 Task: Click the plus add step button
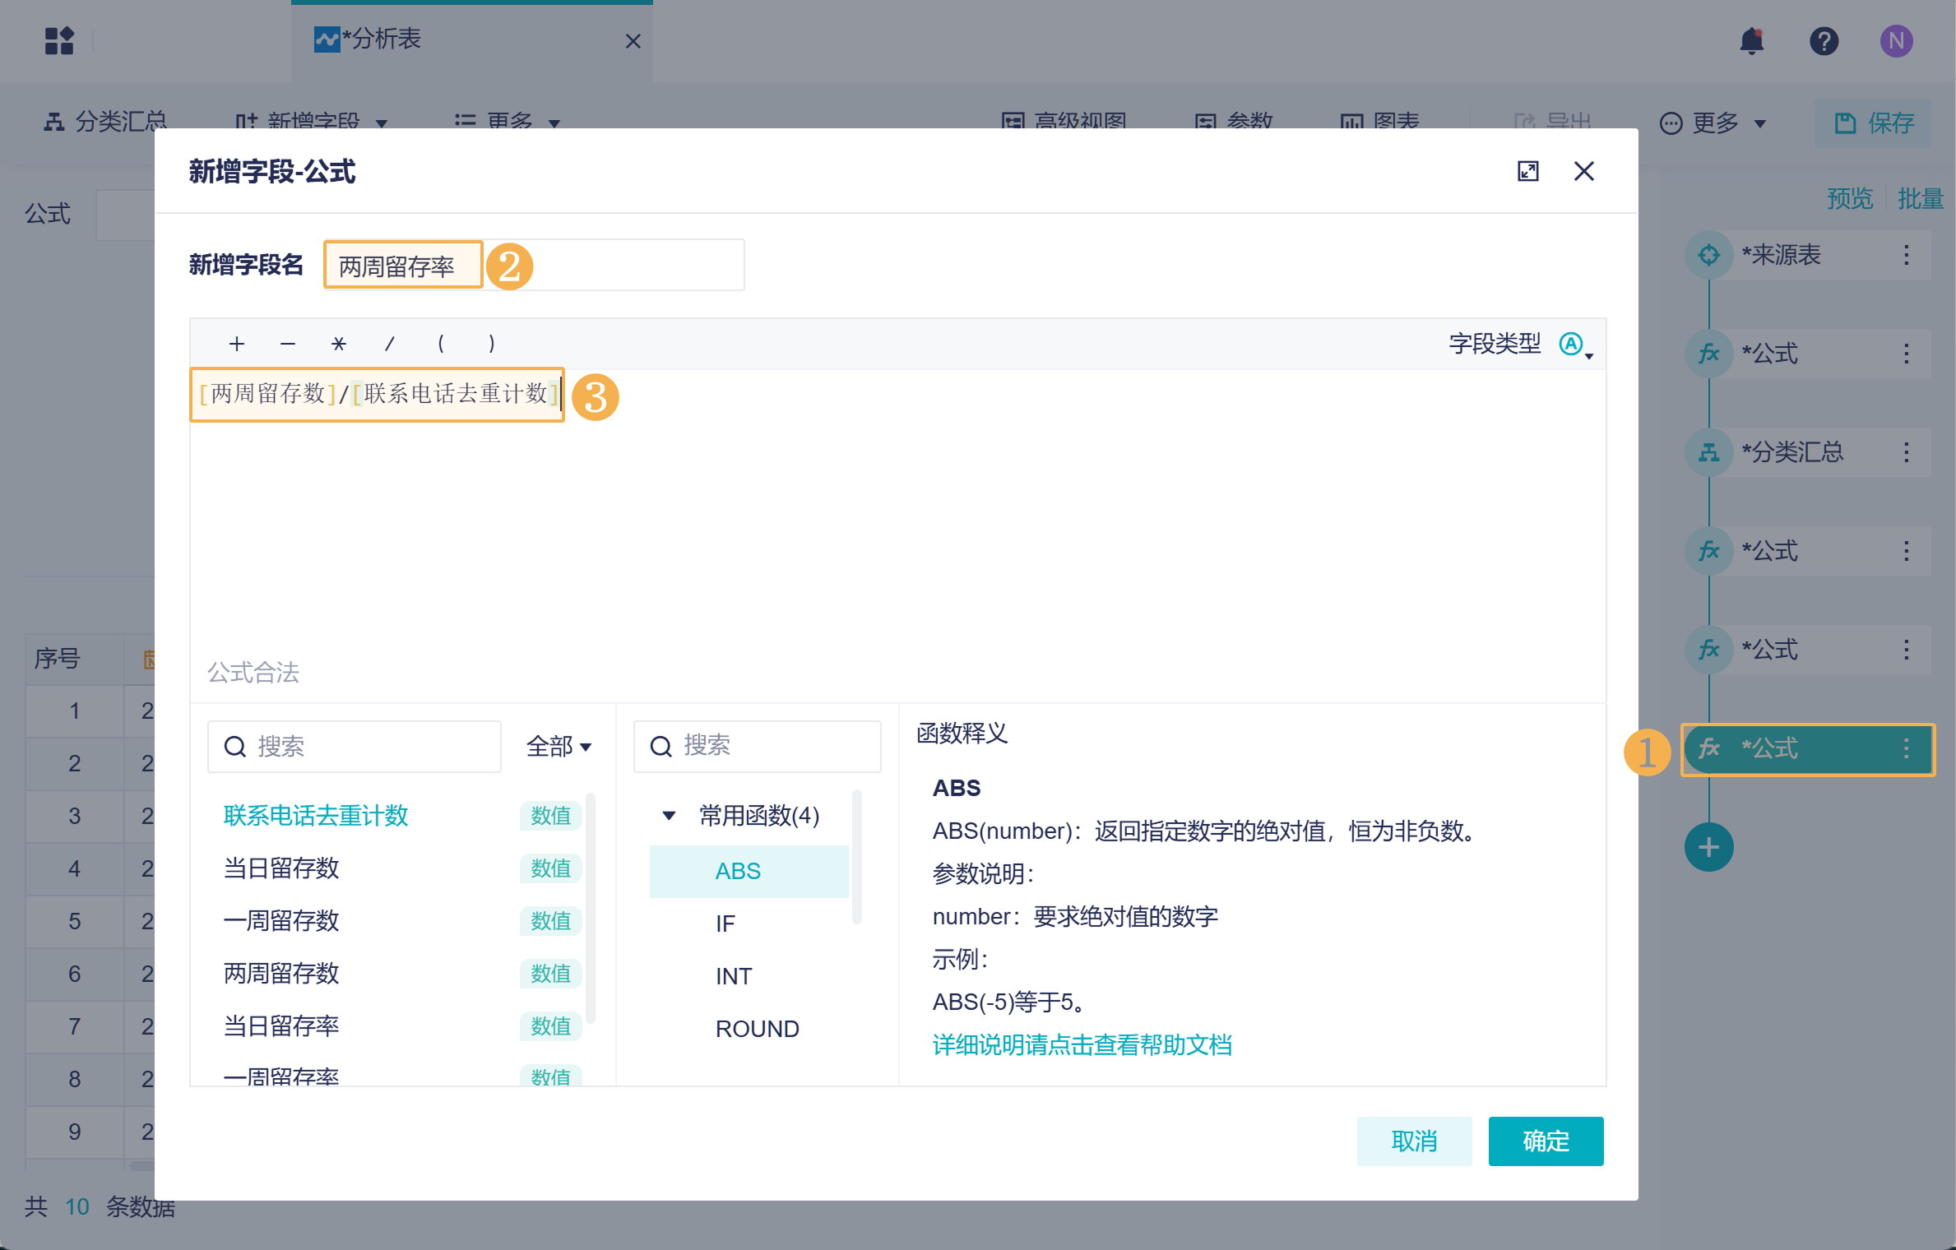[x=1708, y=847]
